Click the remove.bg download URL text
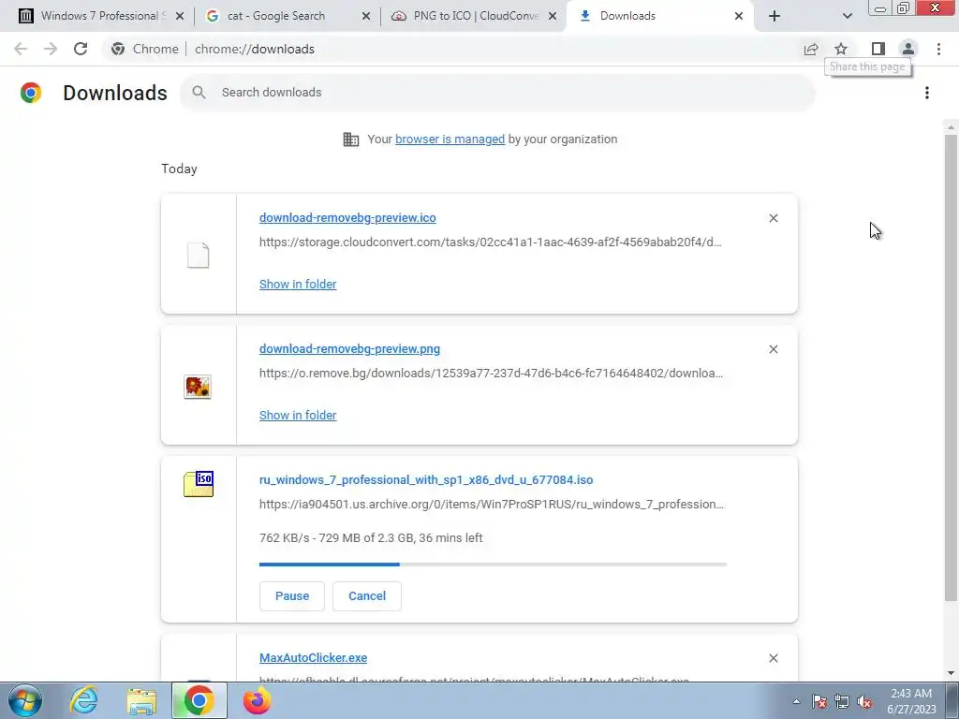Viewport: 959px width, 719px height. pyautogui.click(x=491, y=374)
